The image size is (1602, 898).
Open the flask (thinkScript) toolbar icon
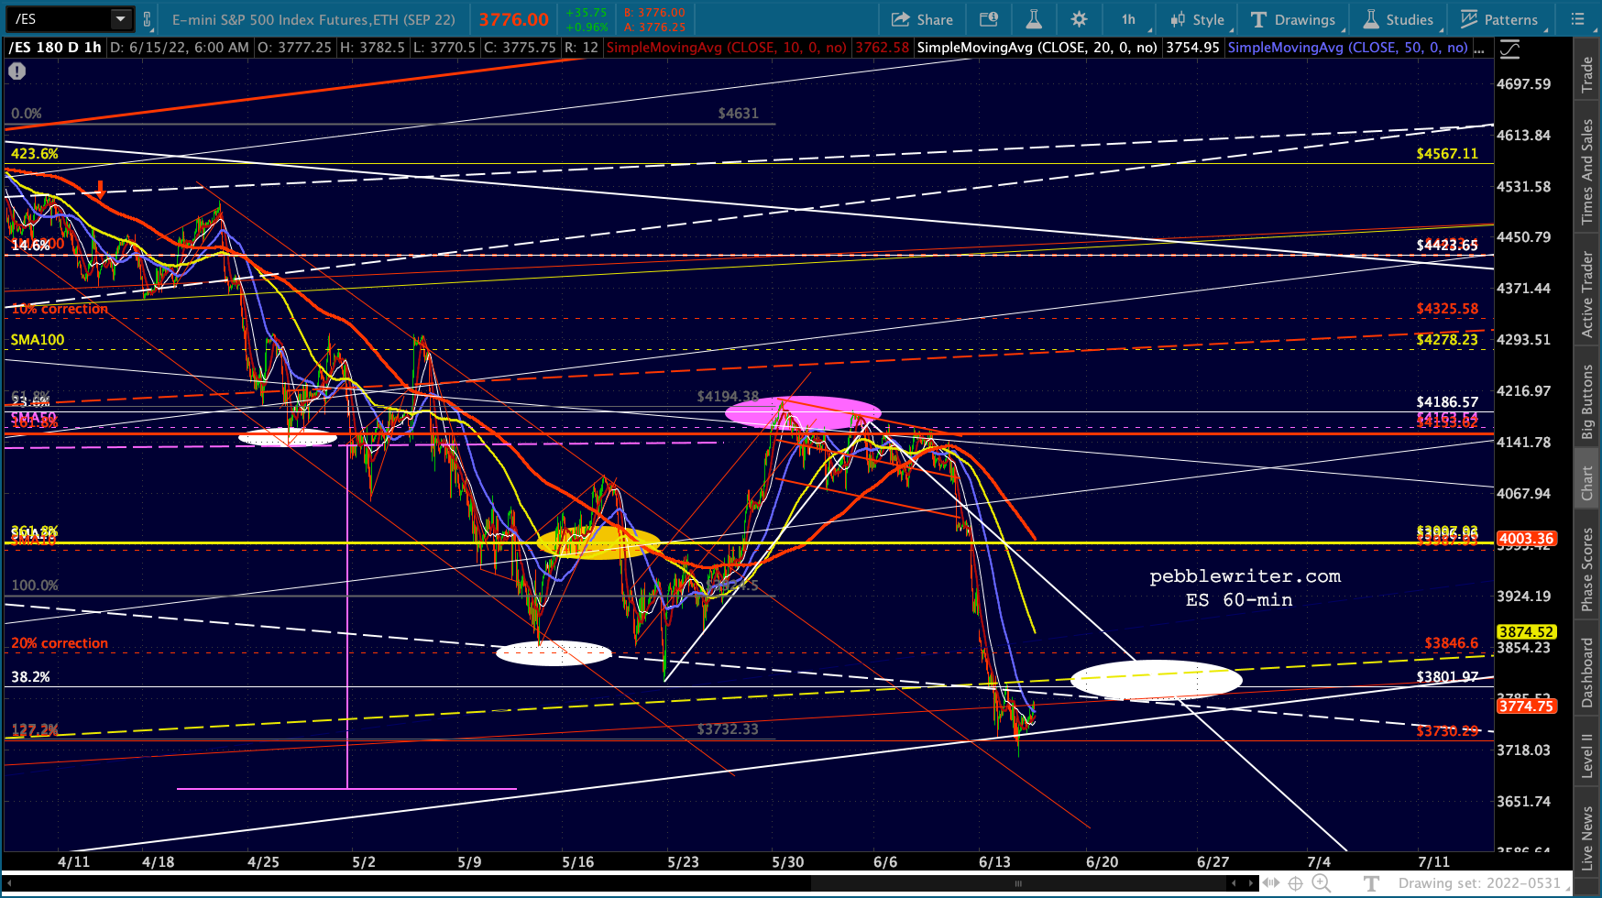[1033, 19]
